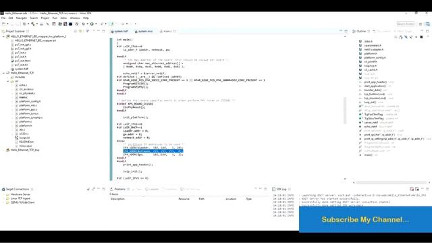Open the Project menu
The height and width of the screenshot is (243, 432).
coord(45,18)
